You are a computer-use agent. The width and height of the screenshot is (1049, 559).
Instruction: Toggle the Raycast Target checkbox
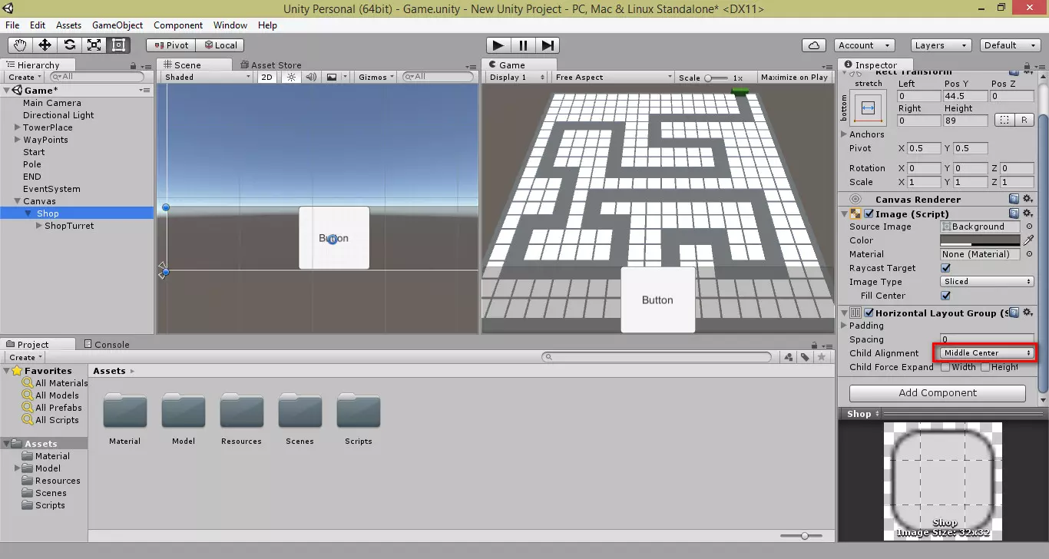click(945, 268)
